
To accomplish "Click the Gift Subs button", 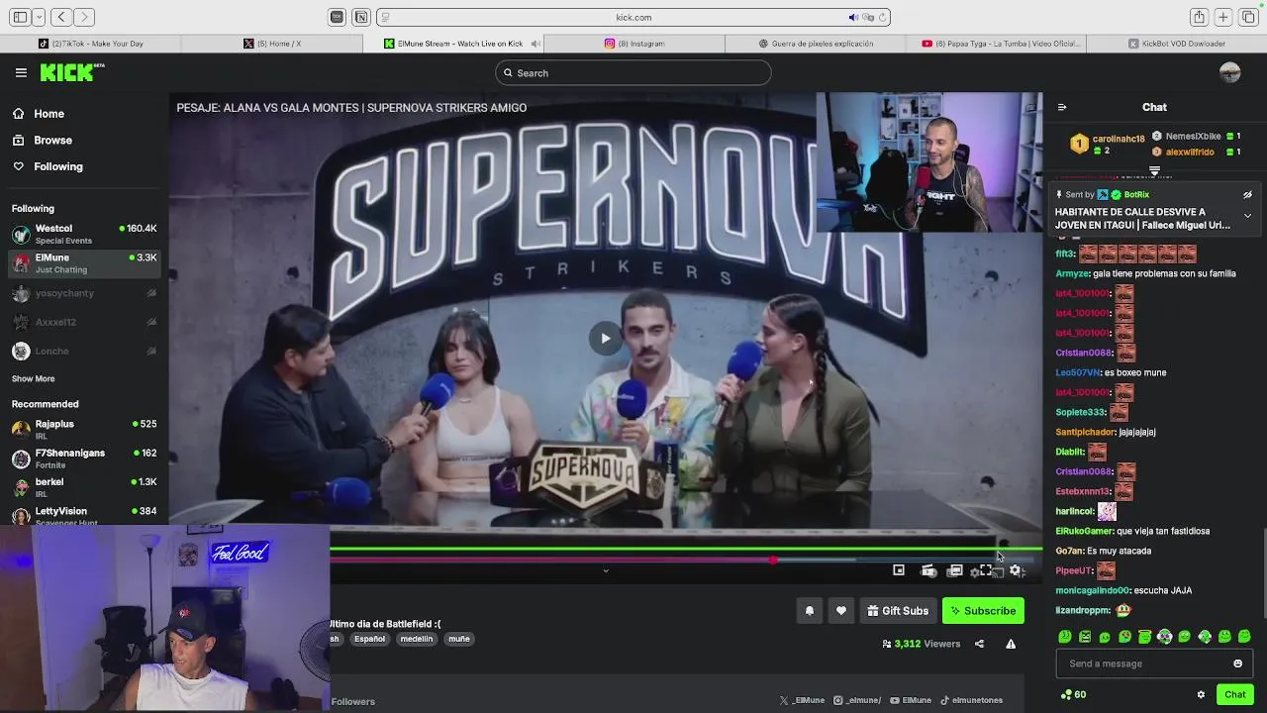I will point(898,611).
